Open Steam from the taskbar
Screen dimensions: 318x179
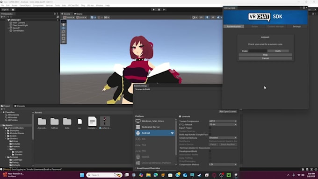[x=199, y=175]
